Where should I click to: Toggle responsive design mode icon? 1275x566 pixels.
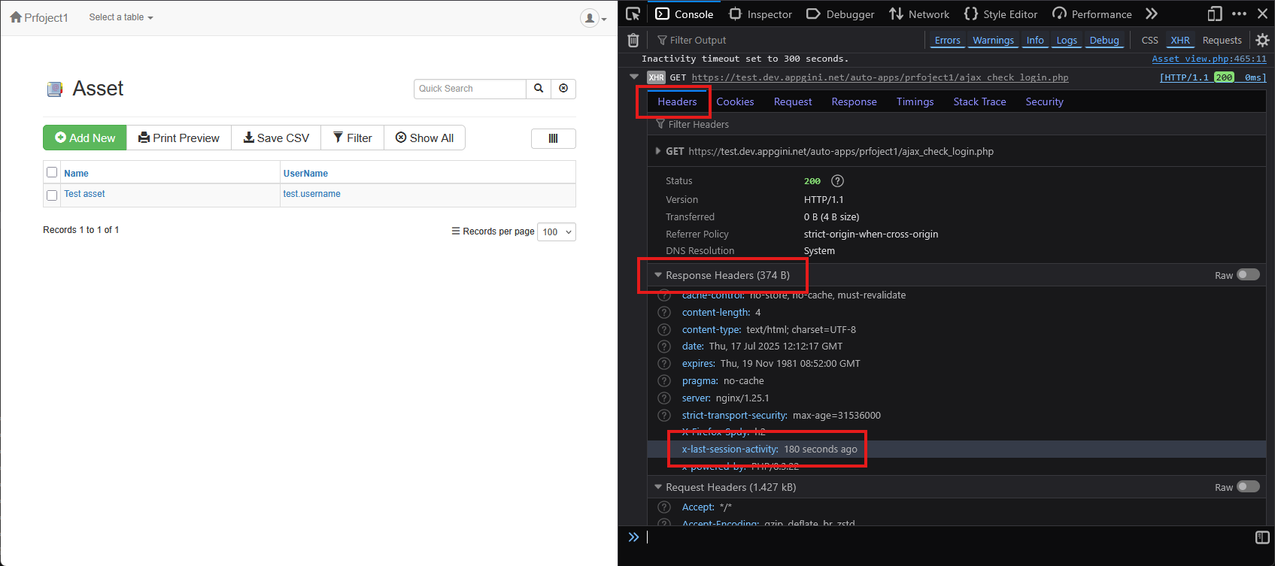click(1214, 14)
